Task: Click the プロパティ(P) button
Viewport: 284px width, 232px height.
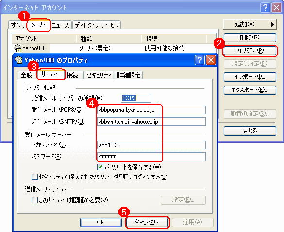Action: (x=250, y=51)
